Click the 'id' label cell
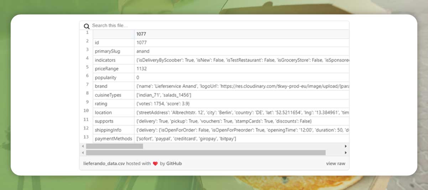 pos(114,43)
